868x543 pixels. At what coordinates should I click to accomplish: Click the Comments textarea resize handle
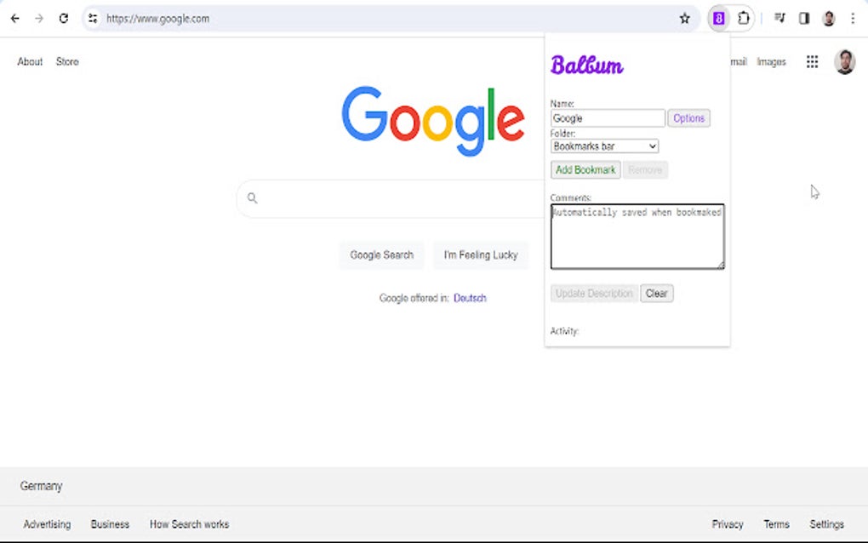[x=720, y=266]
